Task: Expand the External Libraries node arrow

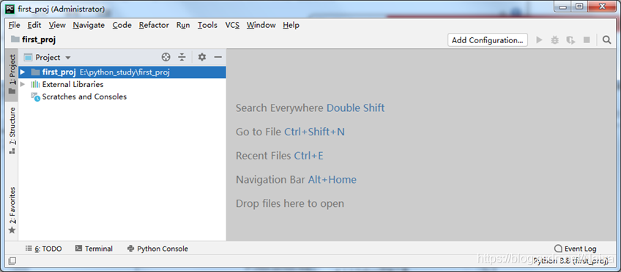Action: [23, 84]
